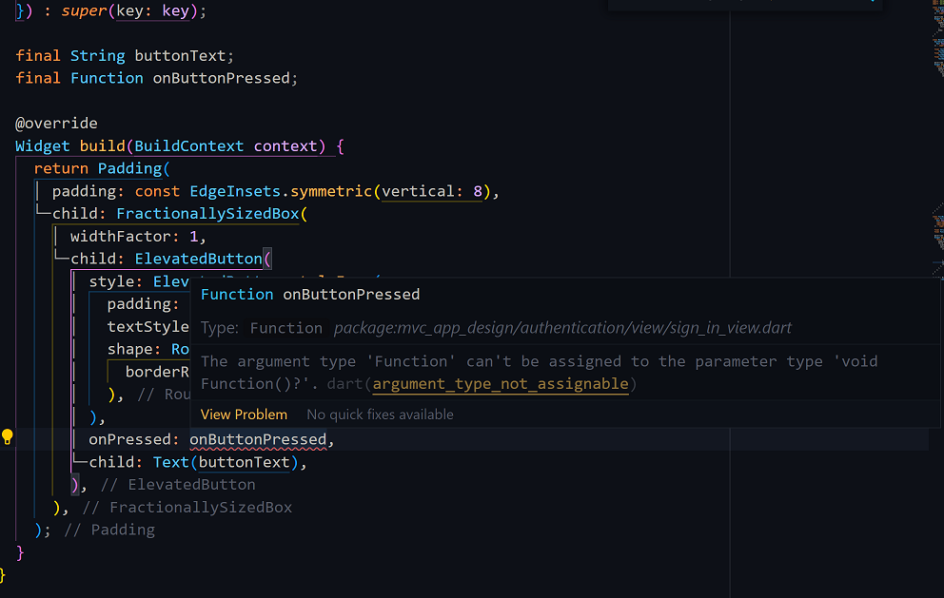Click 'Function onButtonPressed' hover title

click(310, 294)
